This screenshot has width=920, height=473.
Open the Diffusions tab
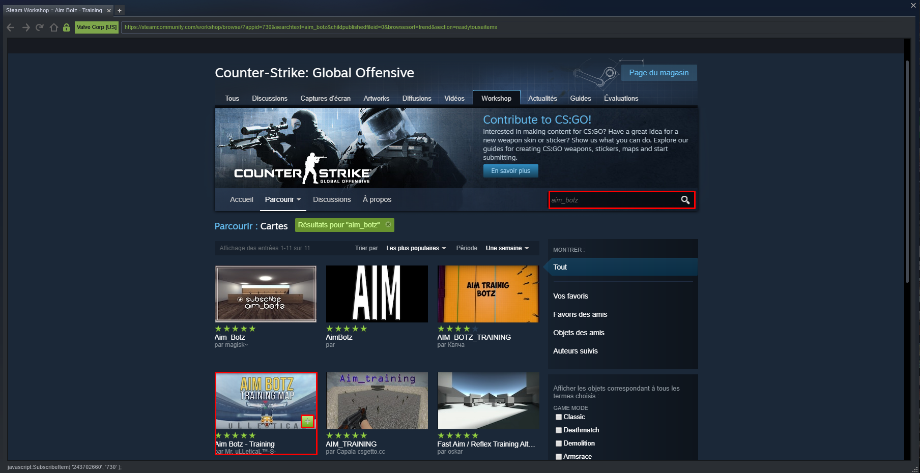(417, 99)
